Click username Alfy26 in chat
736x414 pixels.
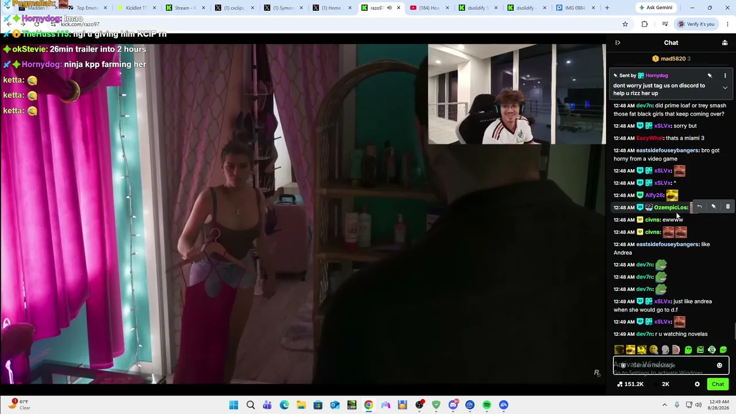tap(654, 195)
